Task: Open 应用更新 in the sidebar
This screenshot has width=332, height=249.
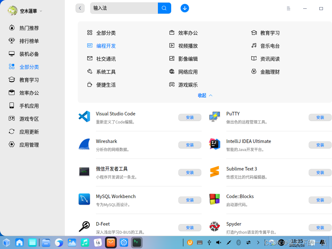Action: pyautogui.click(x=24, y=132)
